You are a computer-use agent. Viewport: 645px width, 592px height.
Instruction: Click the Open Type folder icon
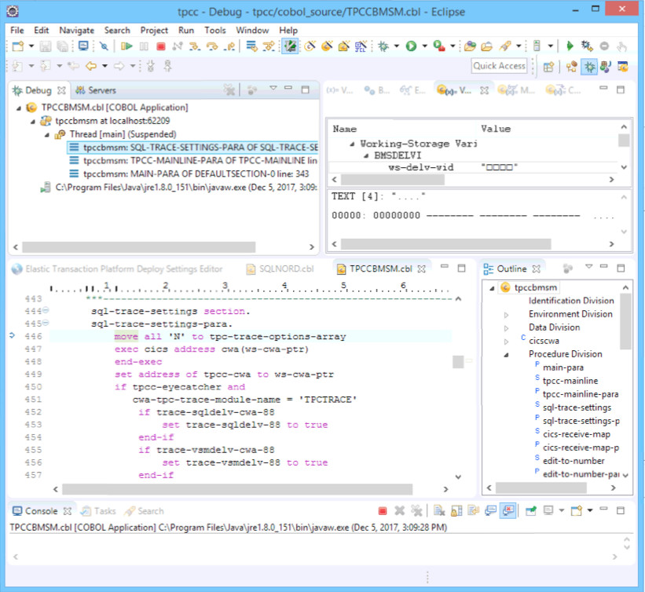[470, 46]
